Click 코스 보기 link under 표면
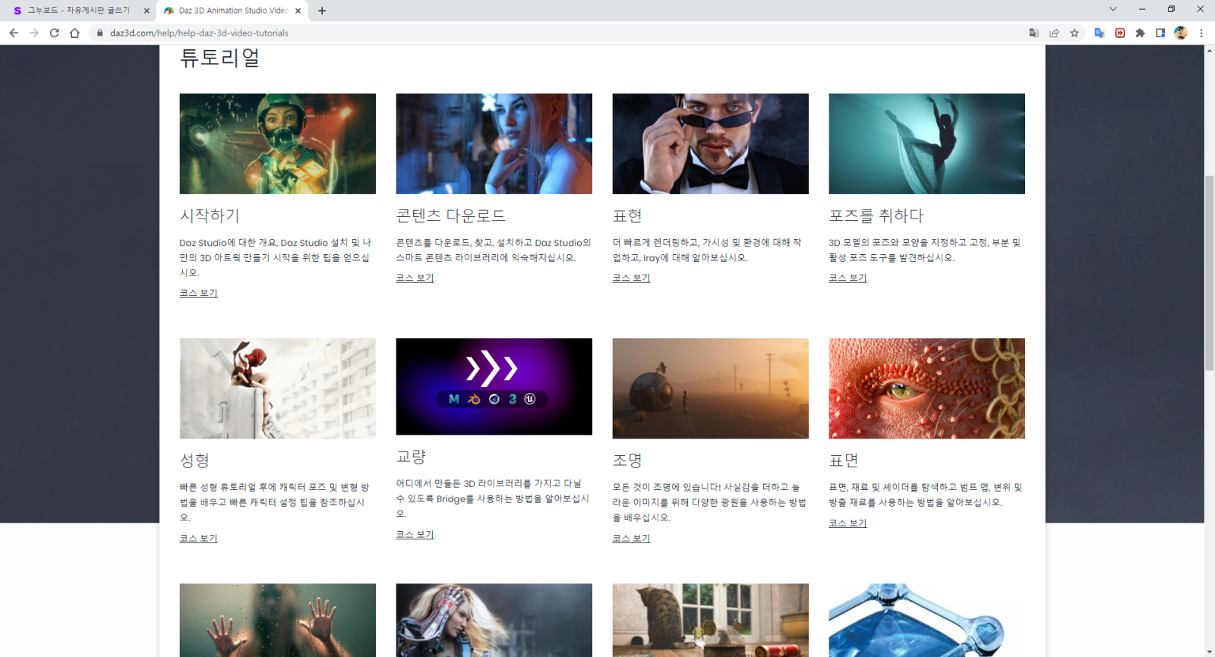The height and width of the screenshot is (657, 1215). tap(847, 523)
